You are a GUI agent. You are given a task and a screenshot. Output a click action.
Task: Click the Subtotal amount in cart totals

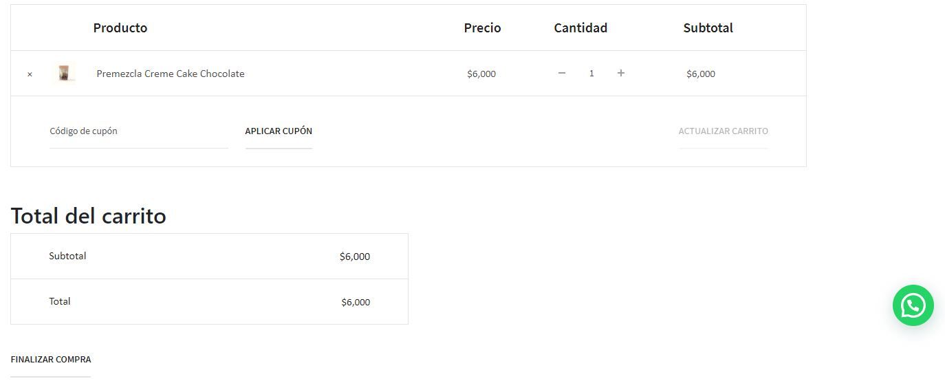point(355,257)
